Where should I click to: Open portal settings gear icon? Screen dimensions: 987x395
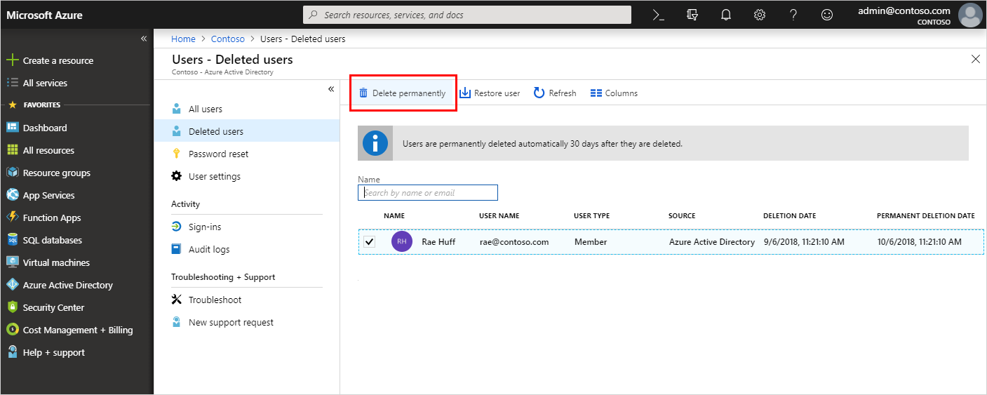coord(760,15)
